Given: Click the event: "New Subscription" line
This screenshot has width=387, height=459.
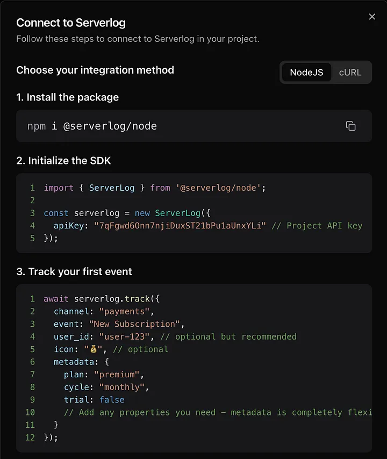Looking at the screenshot, I should (x=119, y=324).
